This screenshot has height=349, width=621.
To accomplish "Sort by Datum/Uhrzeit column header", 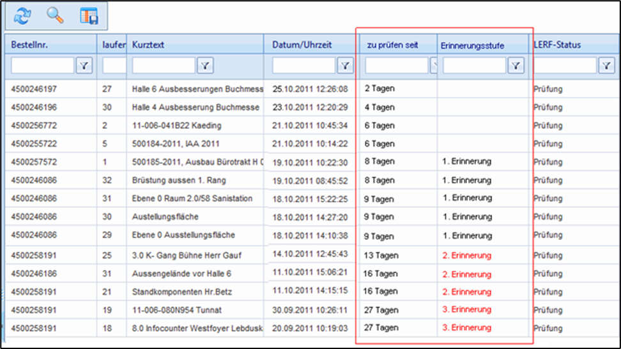I will (302, 45).
